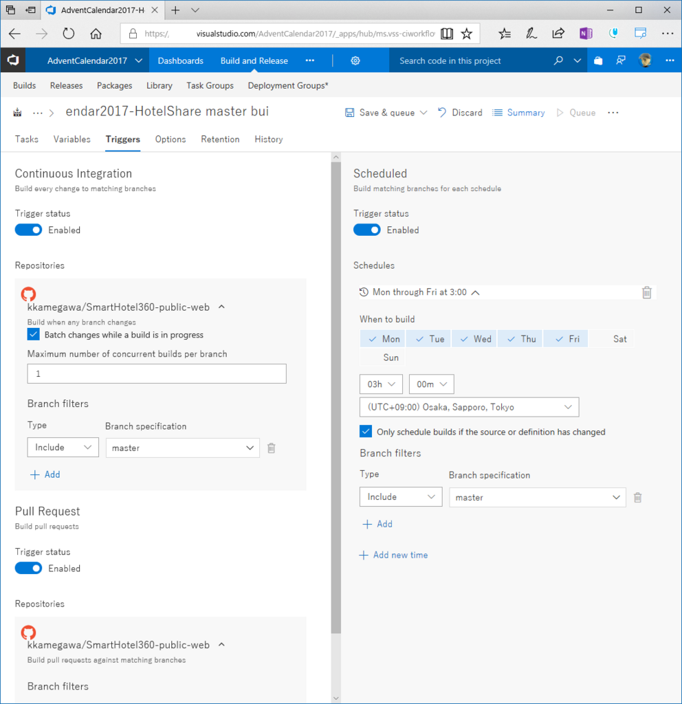Screen dimensions: 682x704
Task: Switch to the Variables tab
Action: (x=71, y=139)
